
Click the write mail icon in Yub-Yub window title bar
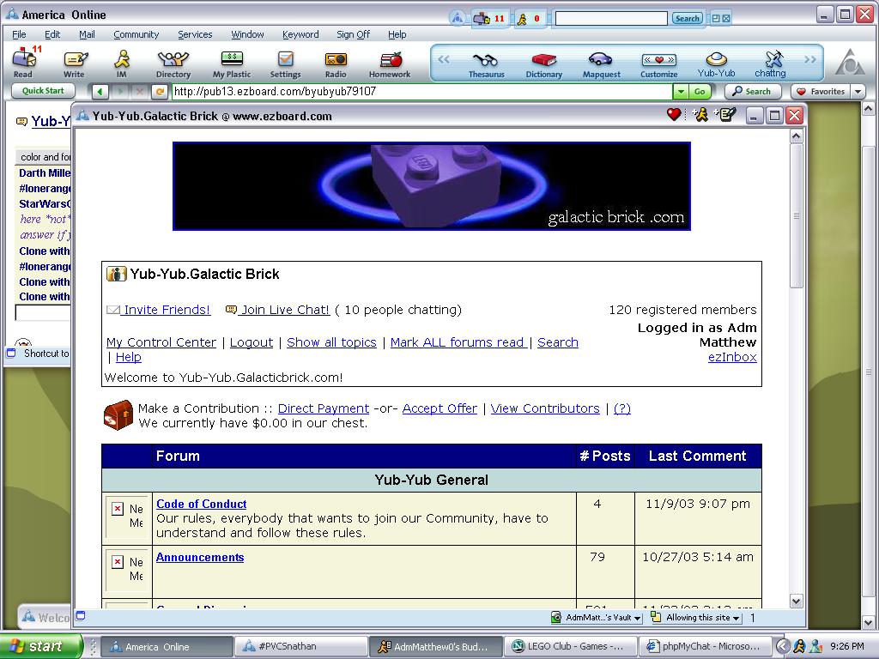point(725,115)
